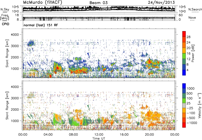The height and width of the screenshot is (140, 202).
Task: Click the Power [dB] colorbar title
Action: (193, 53)
